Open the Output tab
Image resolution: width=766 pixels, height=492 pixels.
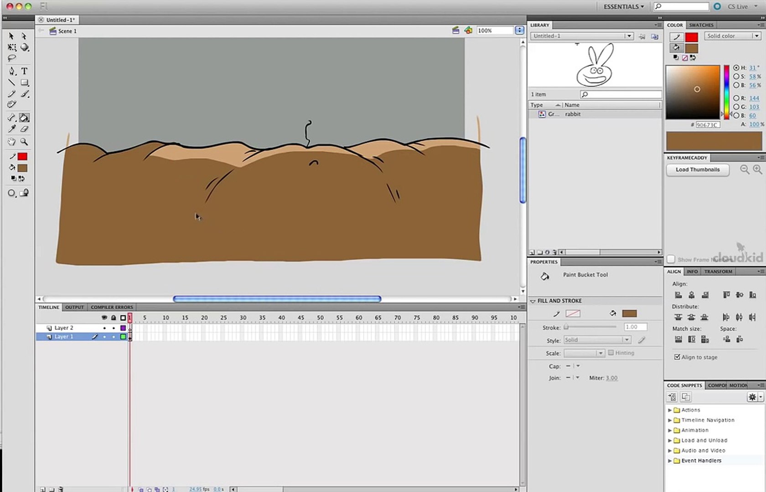74,307
